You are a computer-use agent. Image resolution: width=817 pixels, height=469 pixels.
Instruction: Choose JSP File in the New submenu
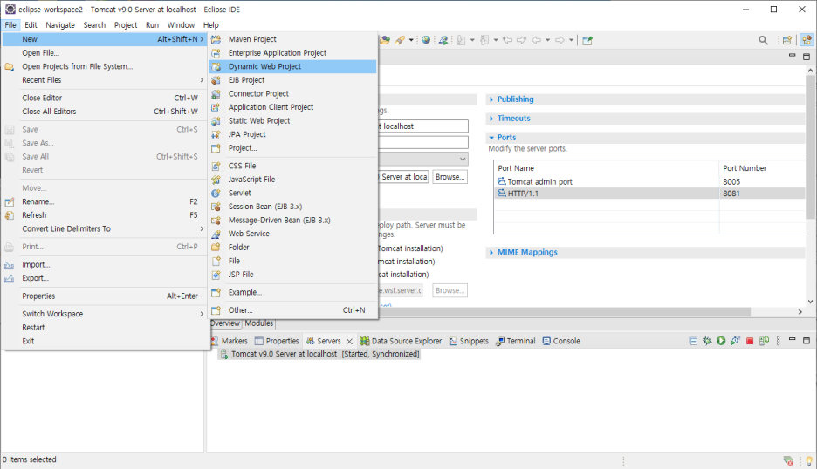tap(292, 275)
